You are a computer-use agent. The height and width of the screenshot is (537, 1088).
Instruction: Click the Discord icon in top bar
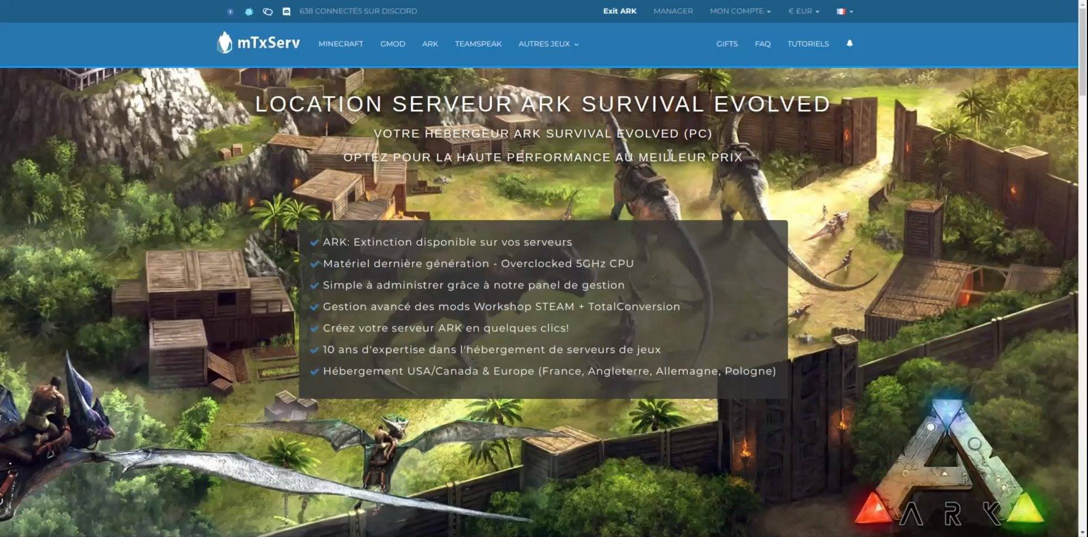click(x=286, y=11)
